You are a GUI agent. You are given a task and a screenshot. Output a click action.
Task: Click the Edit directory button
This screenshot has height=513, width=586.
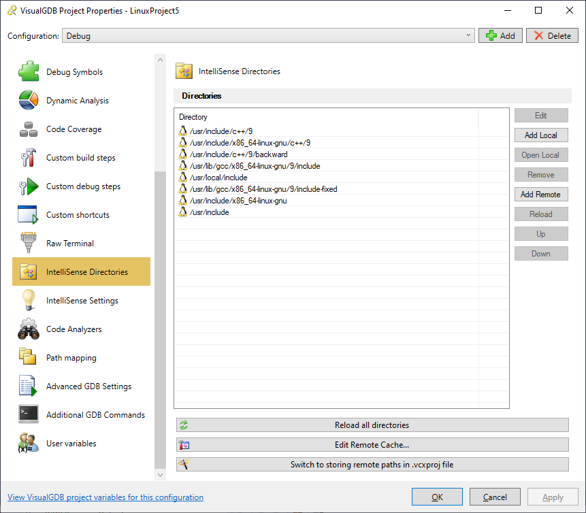coord(541,116)
